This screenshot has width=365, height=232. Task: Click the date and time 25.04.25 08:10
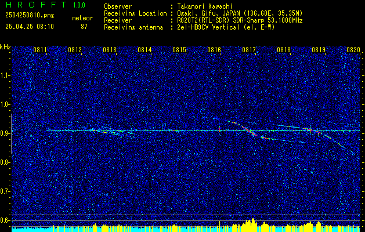[x=30, y=27]
